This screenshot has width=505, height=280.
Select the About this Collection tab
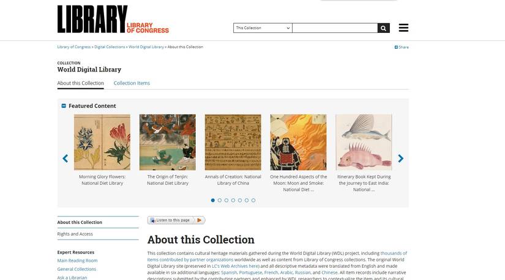coord(81,83)
